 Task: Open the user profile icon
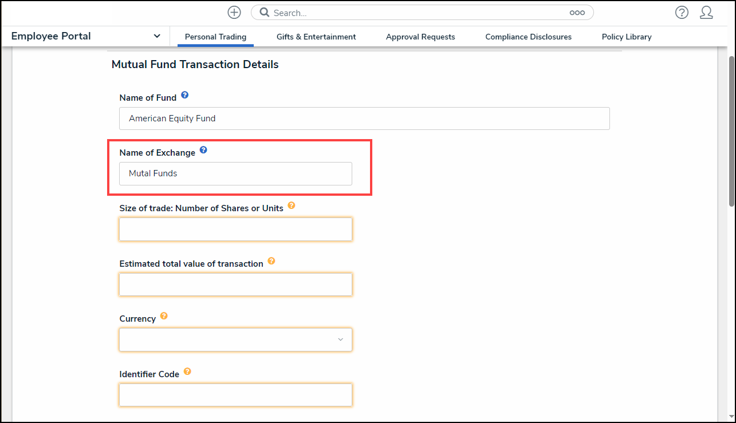click(706, 13)
